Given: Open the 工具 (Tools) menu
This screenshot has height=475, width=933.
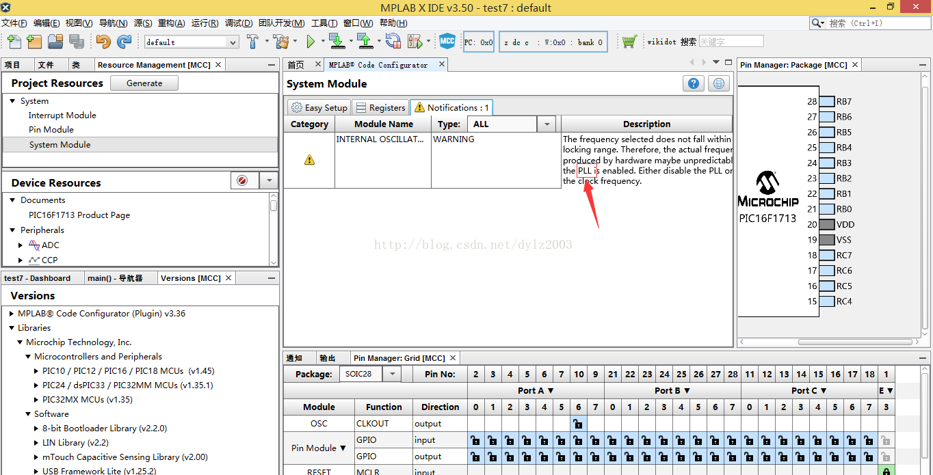Looking at the screenshot, I should click(324, 23).
